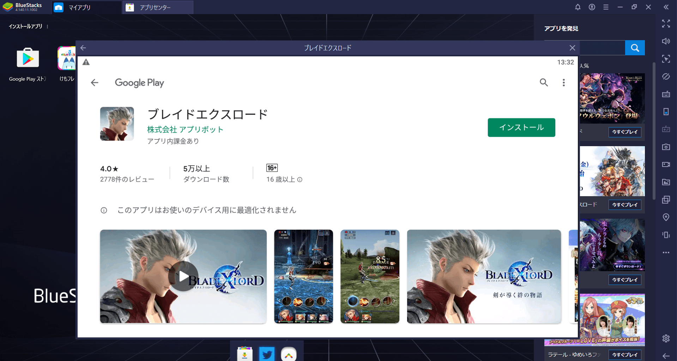Open BlueStacks account profile icon
The image size is (677, 361).
(592, 7)
